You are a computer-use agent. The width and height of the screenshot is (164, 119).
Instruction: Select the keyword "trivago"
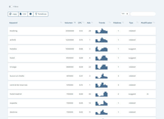[x=13, y=67]
